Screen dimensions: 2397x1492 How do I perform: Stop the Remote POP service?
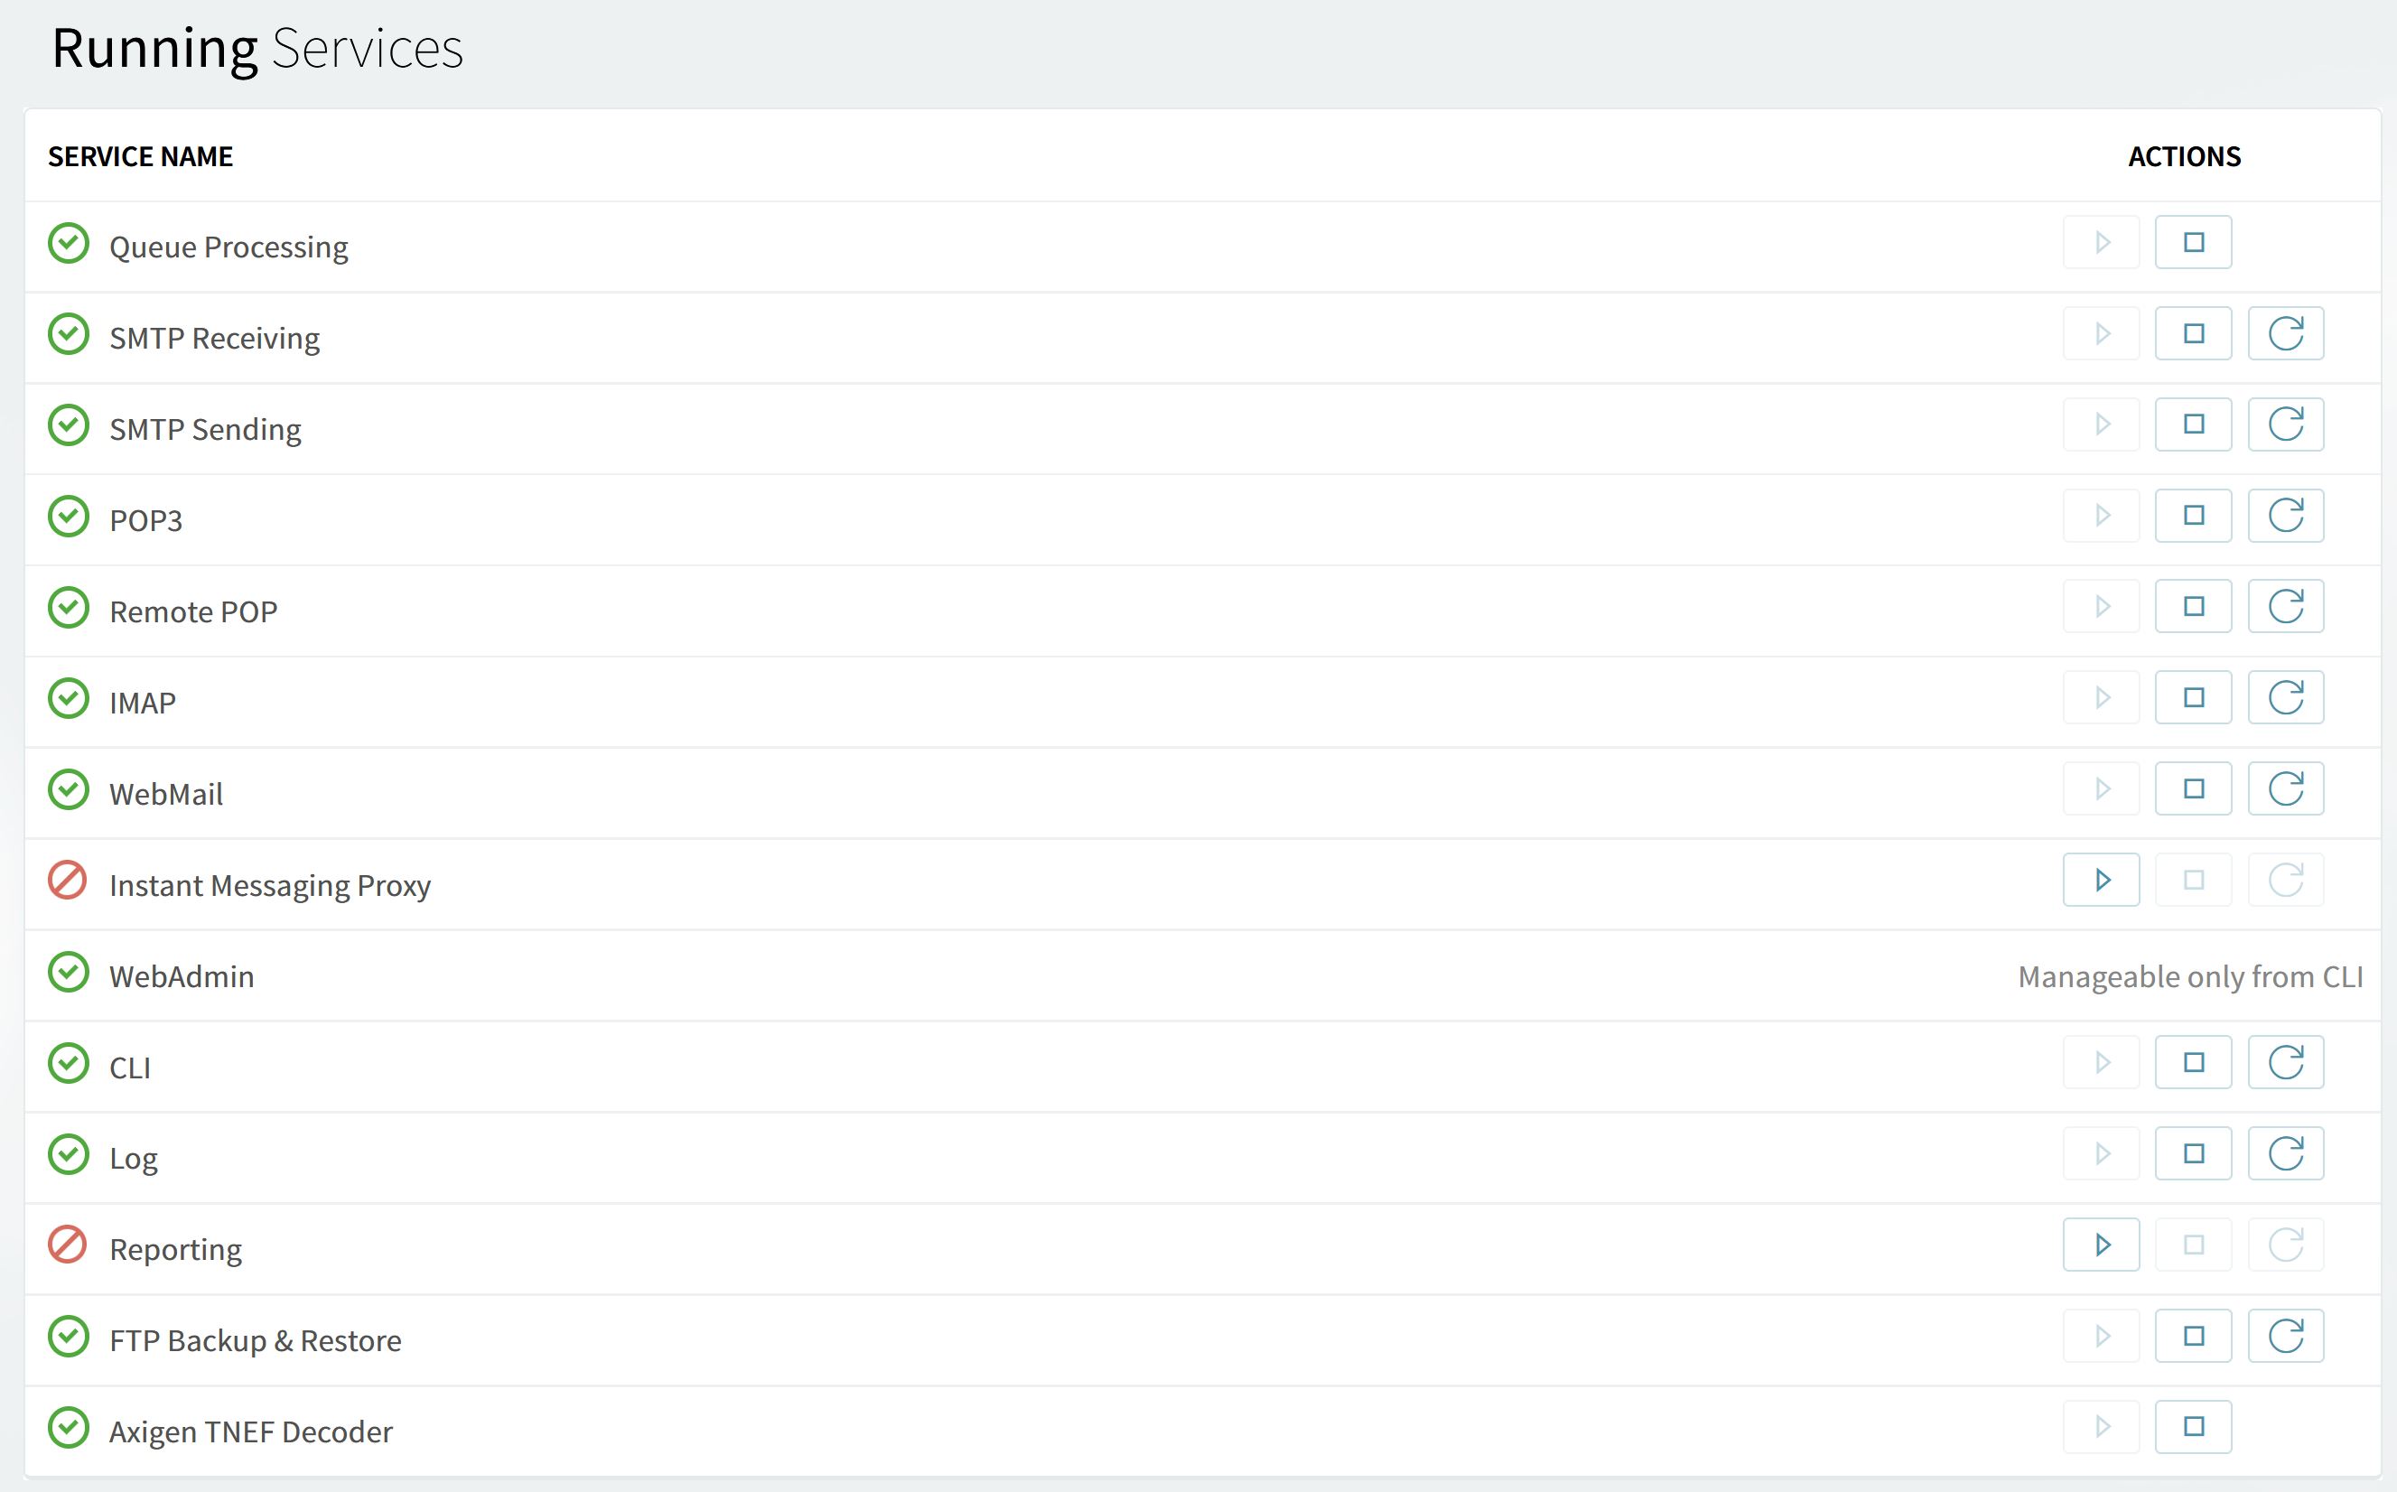[2193, 606]
